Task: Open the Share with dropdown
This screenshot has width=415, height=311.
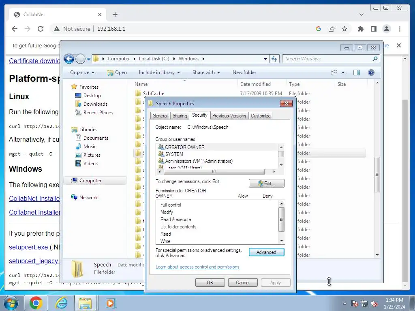Action: click(206, 72)
